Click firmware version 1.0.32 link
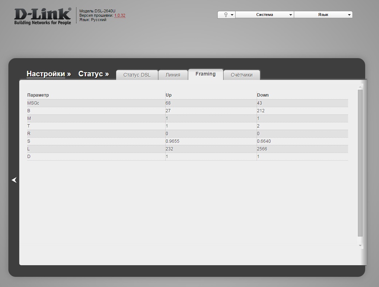 (x=120, y=15)
